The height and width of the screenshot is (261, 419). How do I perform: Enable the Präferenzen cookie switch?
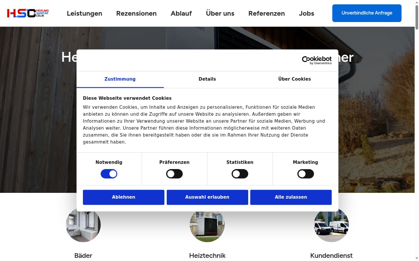(x=174, y=174)
